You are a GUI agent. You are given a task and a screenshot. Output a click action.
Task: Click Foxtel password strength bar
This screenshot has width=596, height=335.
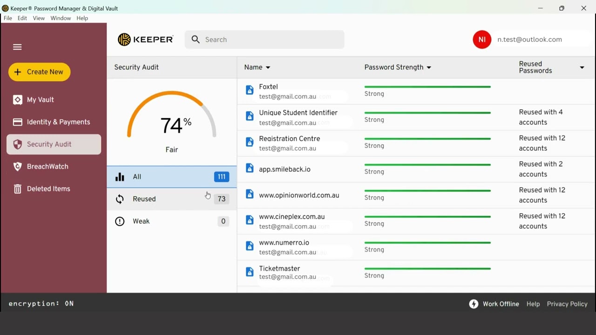pos(427,87)
